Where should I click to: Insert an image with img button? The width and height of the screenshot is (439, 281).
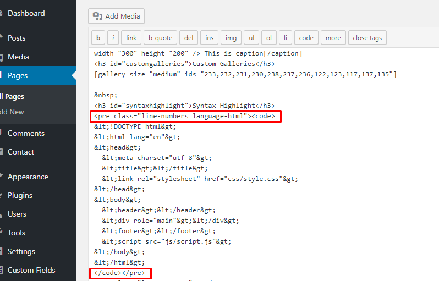(x=231, y=38)
